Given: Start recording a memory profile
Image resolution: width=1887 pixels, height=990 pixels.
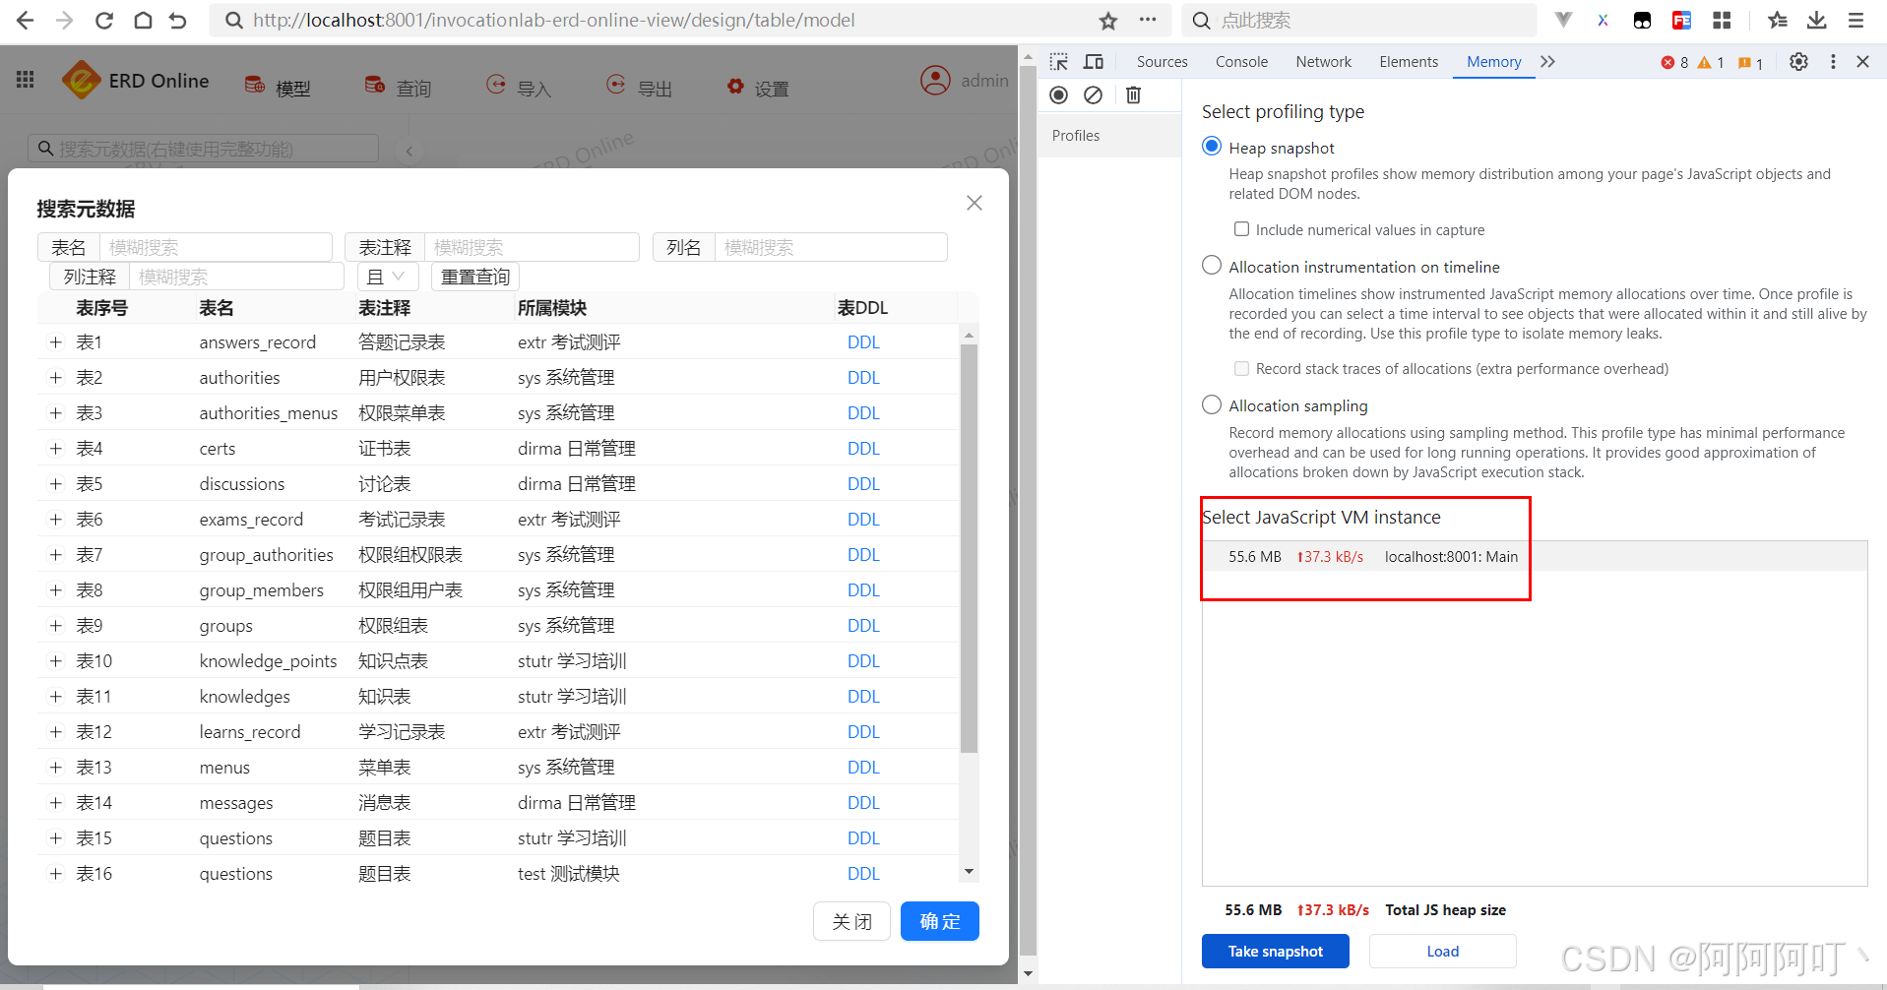Looking at the screenshot, I should (1058, 94).
